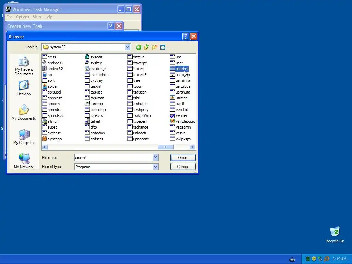
Task: Expand the Look in system32 dropdown
Action: (128, 47)
